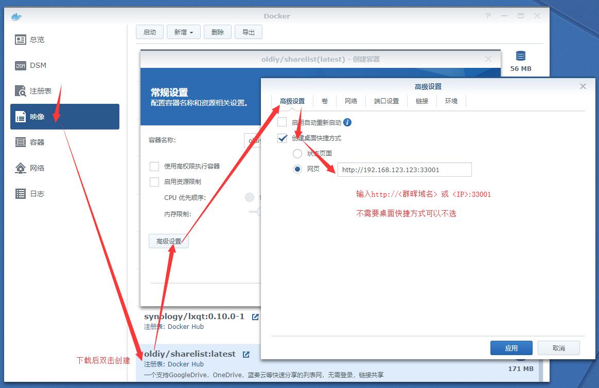
Task: Select the 状态页面 status page radio
Action: coord(297,153)
